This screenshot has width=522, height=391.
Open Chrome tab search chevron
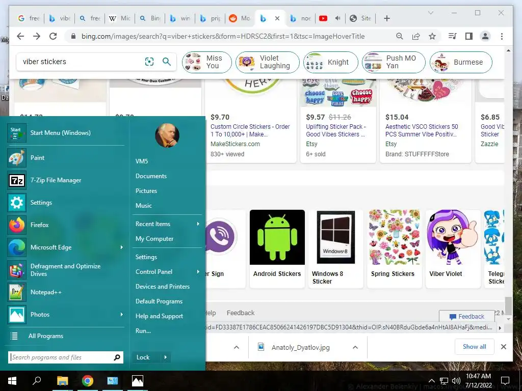431,13
